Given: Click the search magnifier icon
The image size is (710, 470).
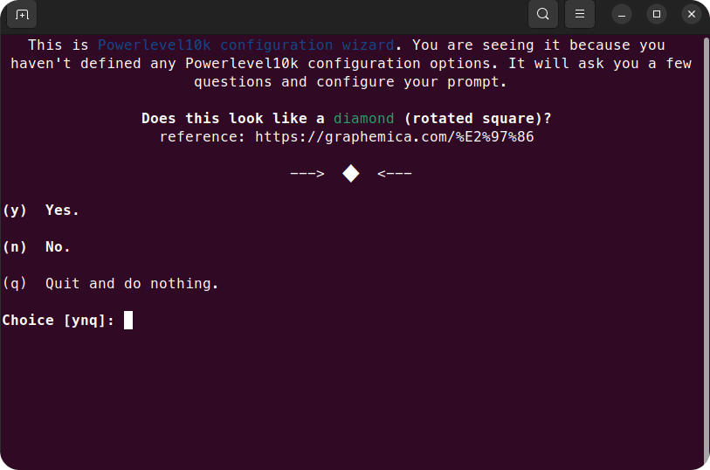Looking at the screenshot, I should (543, 14).
